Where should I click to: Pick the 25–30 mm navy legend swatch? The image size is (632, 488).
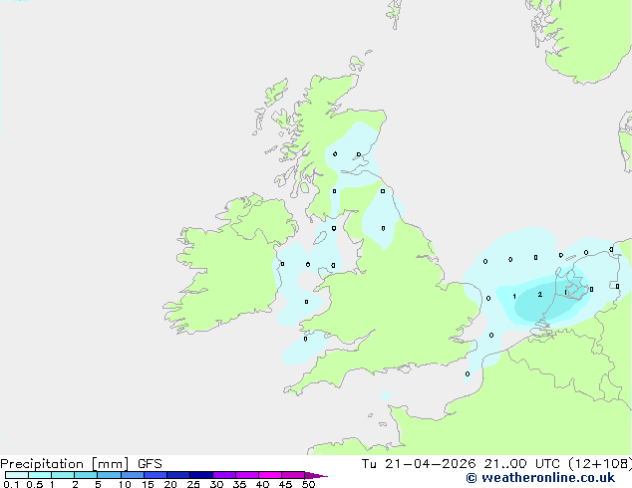[201, 475]
